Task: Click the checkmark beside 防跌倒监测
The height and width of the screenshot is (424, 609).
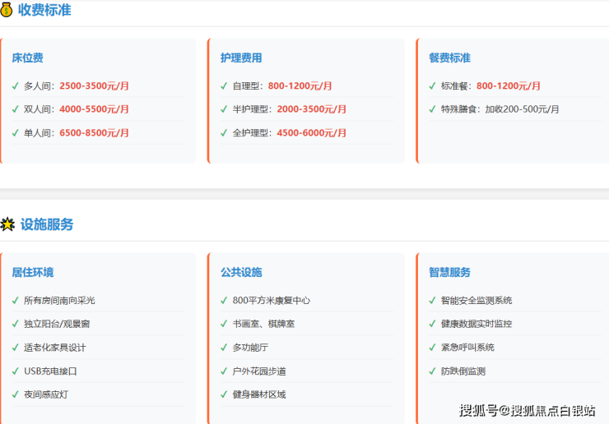Action: tap(432, 371)
